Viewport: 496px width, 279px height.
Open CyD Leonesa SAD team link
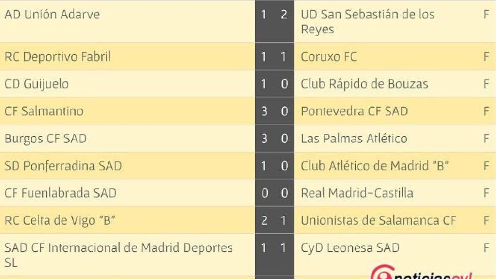pyautogui.click(x=350, y=248)
